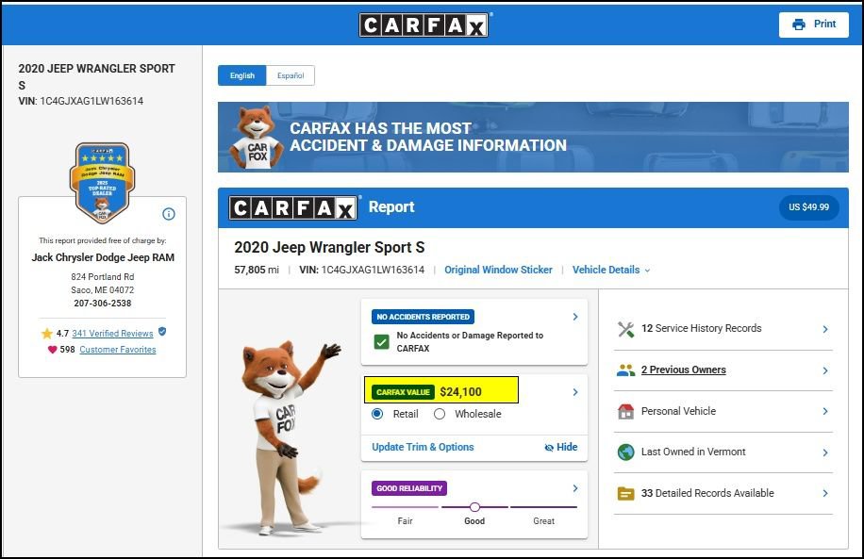Click the reliability slider handle at Good
864x559 pixels.
(x=474, y=506)
